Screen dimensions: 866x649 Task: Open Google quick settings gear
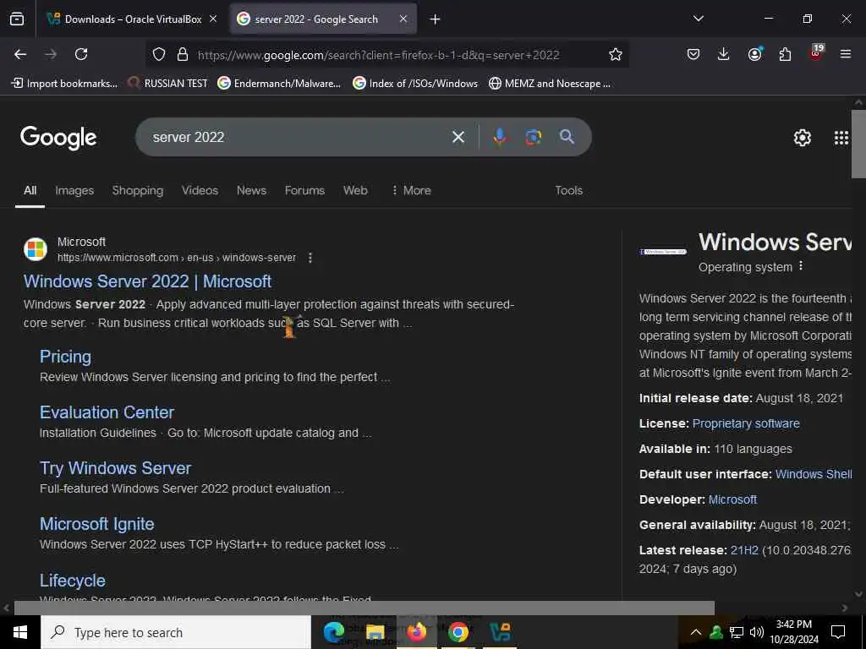click(x=803, y=138)
